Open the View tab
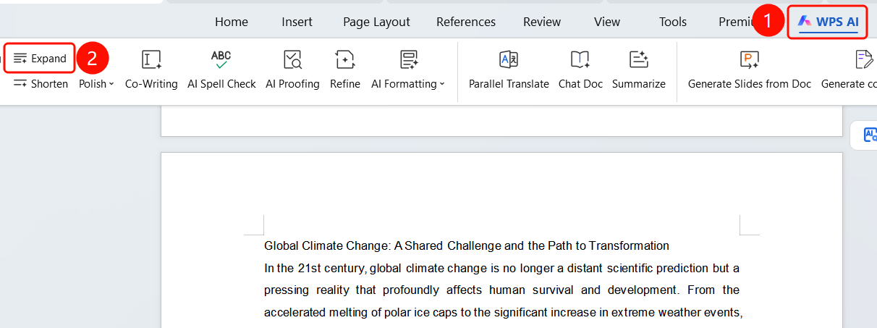877x328 pixels. coord(607,22)
